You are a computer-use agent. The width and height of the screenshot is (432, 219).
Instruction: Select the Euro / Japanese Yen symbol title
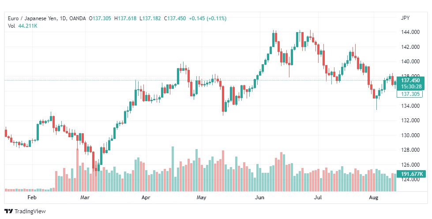33,18
